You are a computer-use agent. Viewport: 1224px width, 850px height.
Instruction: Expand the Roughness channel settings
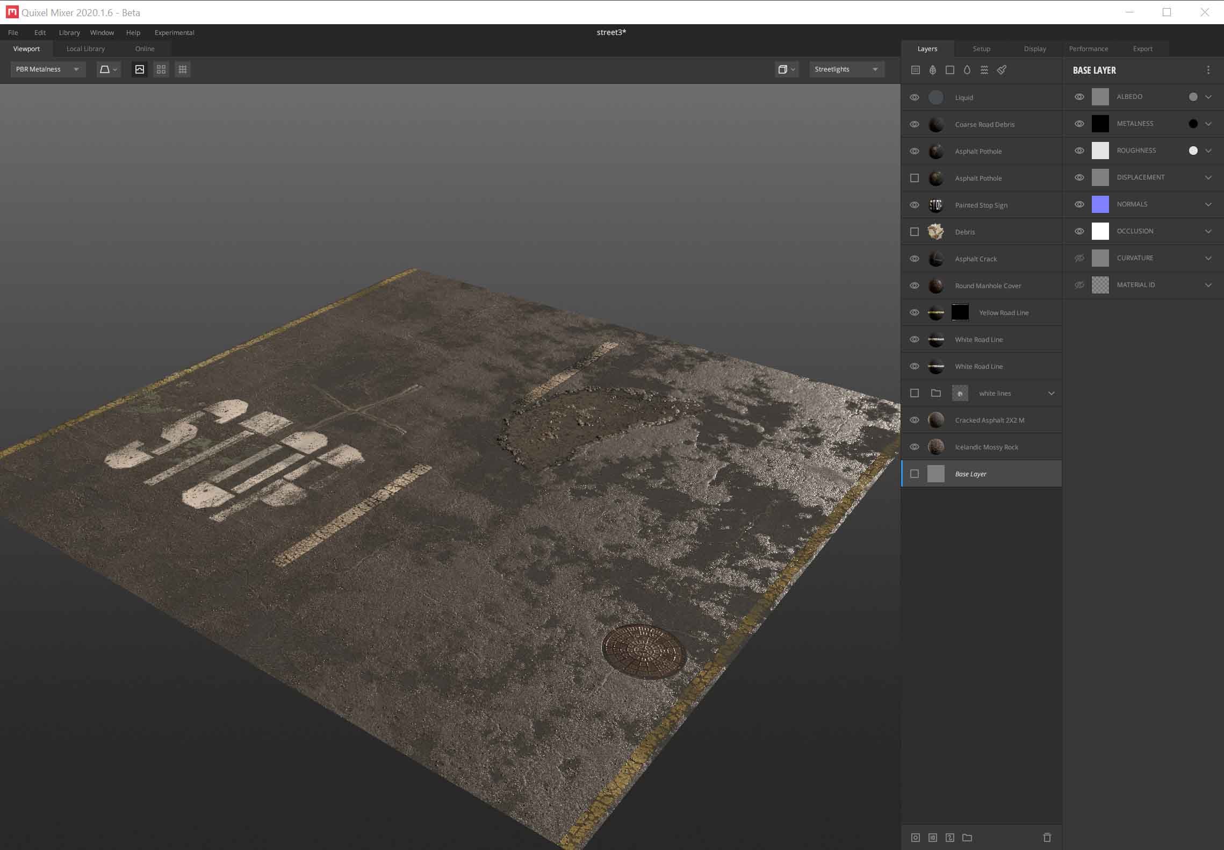[x=1208, y=151]
